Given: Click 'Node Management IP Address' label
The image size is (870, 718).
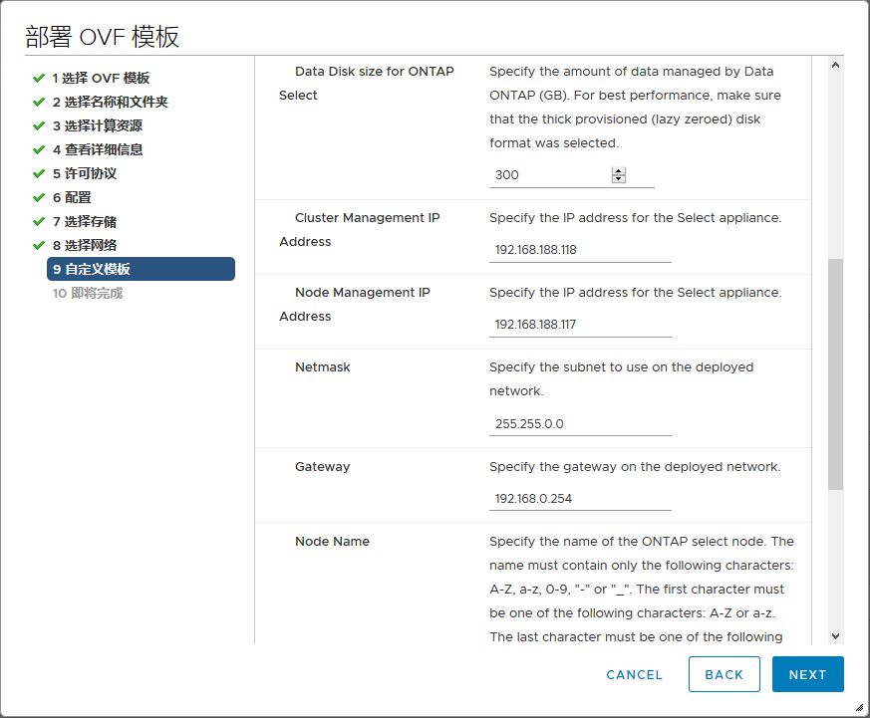Looking at the screenshot, I should [355, 305].
